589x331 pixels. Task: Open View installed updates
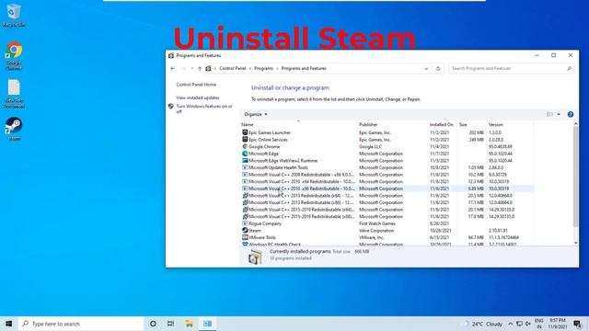pos(198,97)
